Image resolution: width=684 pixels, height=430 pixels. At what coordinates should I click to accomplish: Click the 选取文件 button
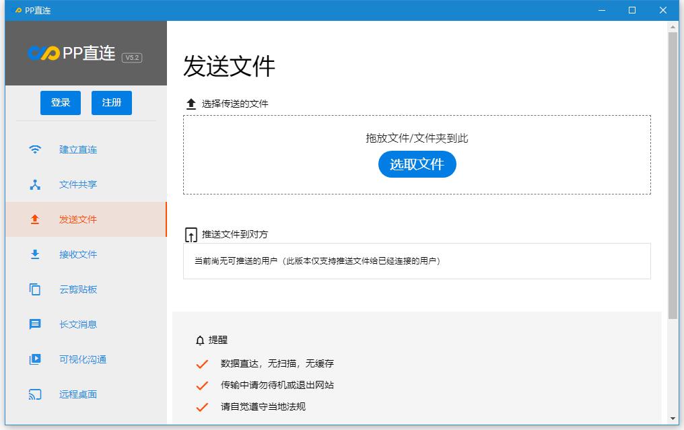(417, 164)
